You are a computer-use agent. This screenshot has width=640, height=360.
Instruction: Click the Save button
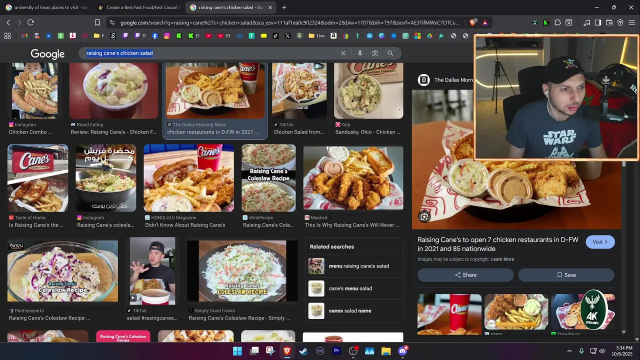coord(566,275)
